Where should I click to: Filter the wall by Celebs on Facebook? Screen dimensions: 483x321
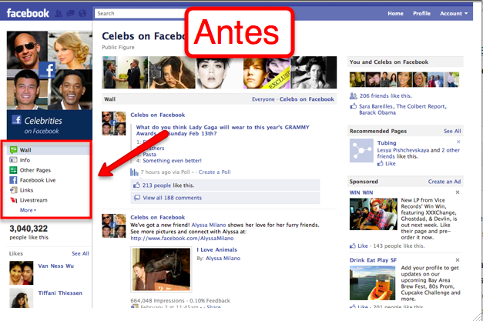tap(307, 99)
